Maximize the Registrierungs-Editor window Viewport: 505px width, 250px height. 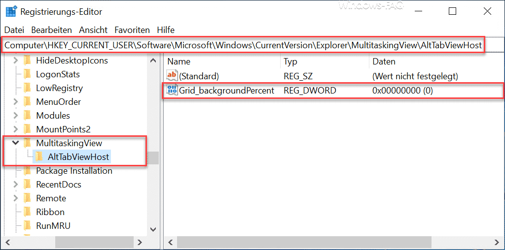point(452,11)
